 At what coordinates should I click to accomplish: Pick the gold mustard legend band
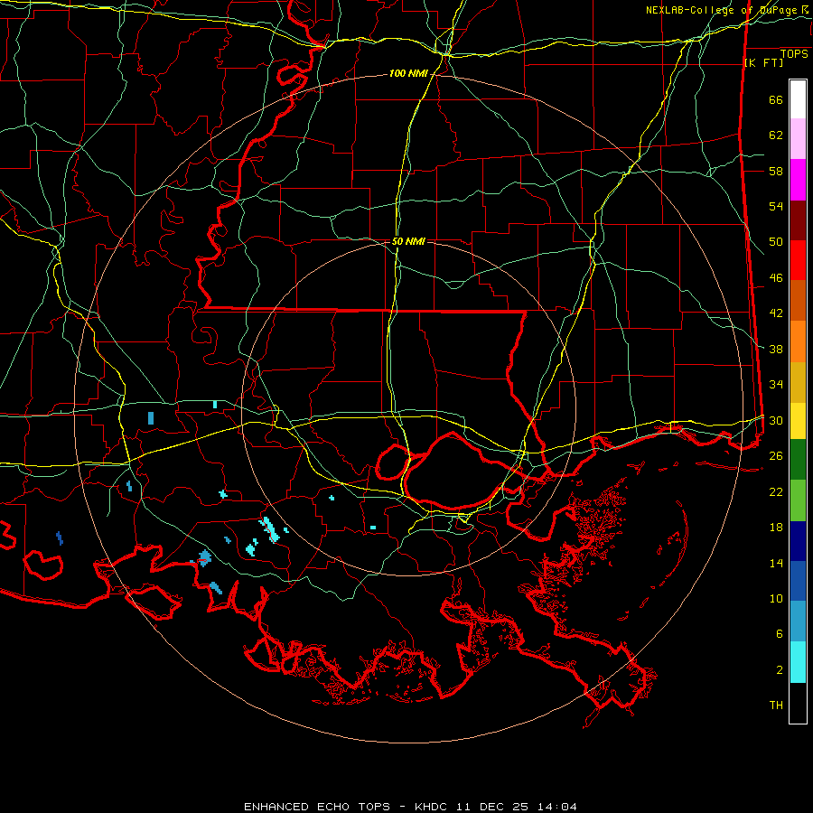click(x=798, y=383)
